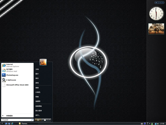Open Photoshop.exe from the Start menu
The width and height of the screenshot is (166, 125).
(x=17, y=75)
